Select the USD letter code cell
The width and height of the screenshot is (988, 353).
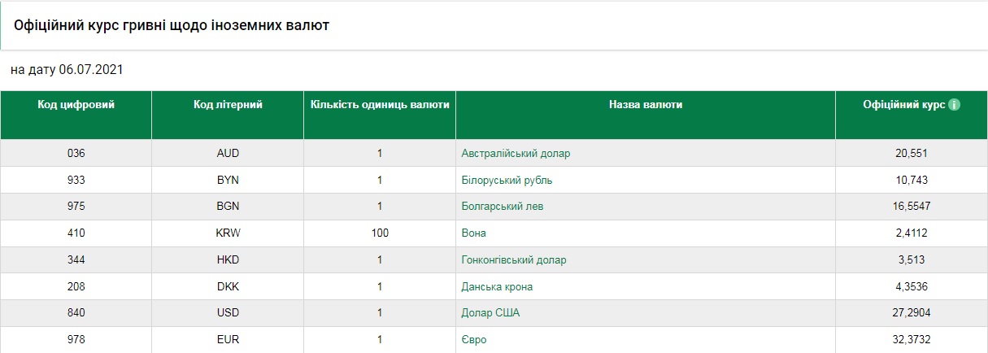(228, 314)
